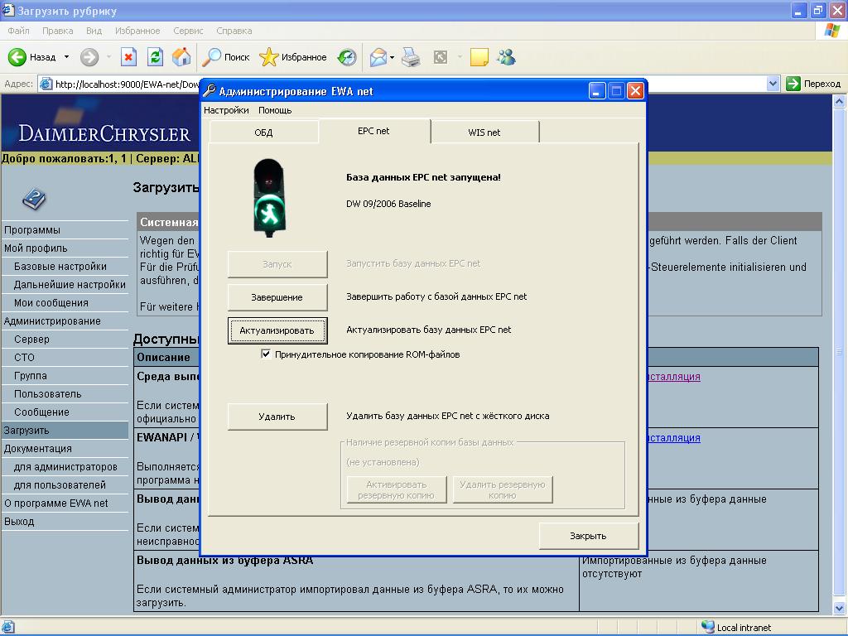The width and height of the screenshot is (848, 636).
Task: Open the Mail button dropdown arrow
Action: click(x=392, y=57)
